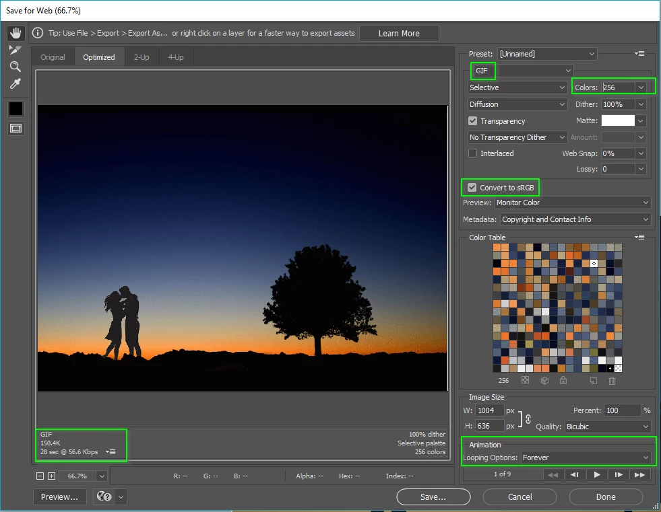Open the Metadata dropdown
661x512 pixels.
tap(575, 219)
